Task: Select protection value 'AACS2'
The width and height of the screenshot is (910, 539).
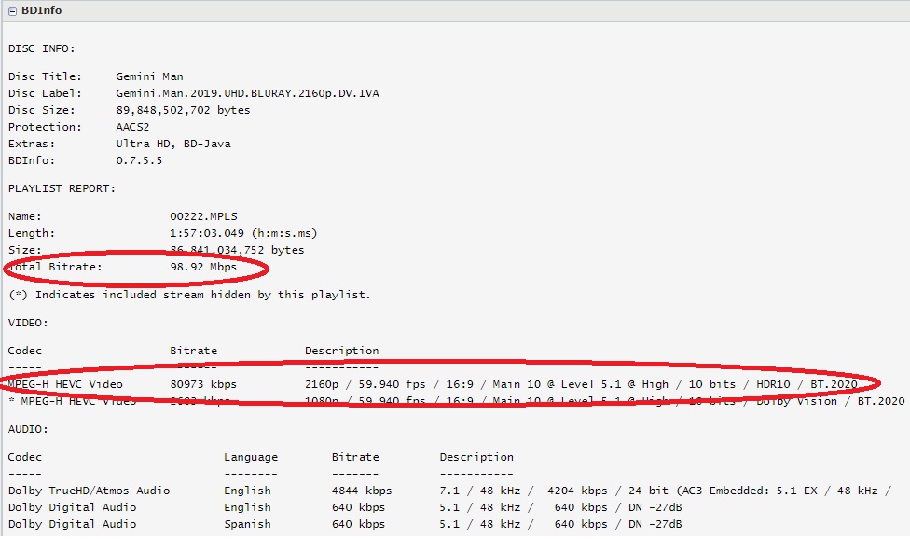Action: pos(132,127)
